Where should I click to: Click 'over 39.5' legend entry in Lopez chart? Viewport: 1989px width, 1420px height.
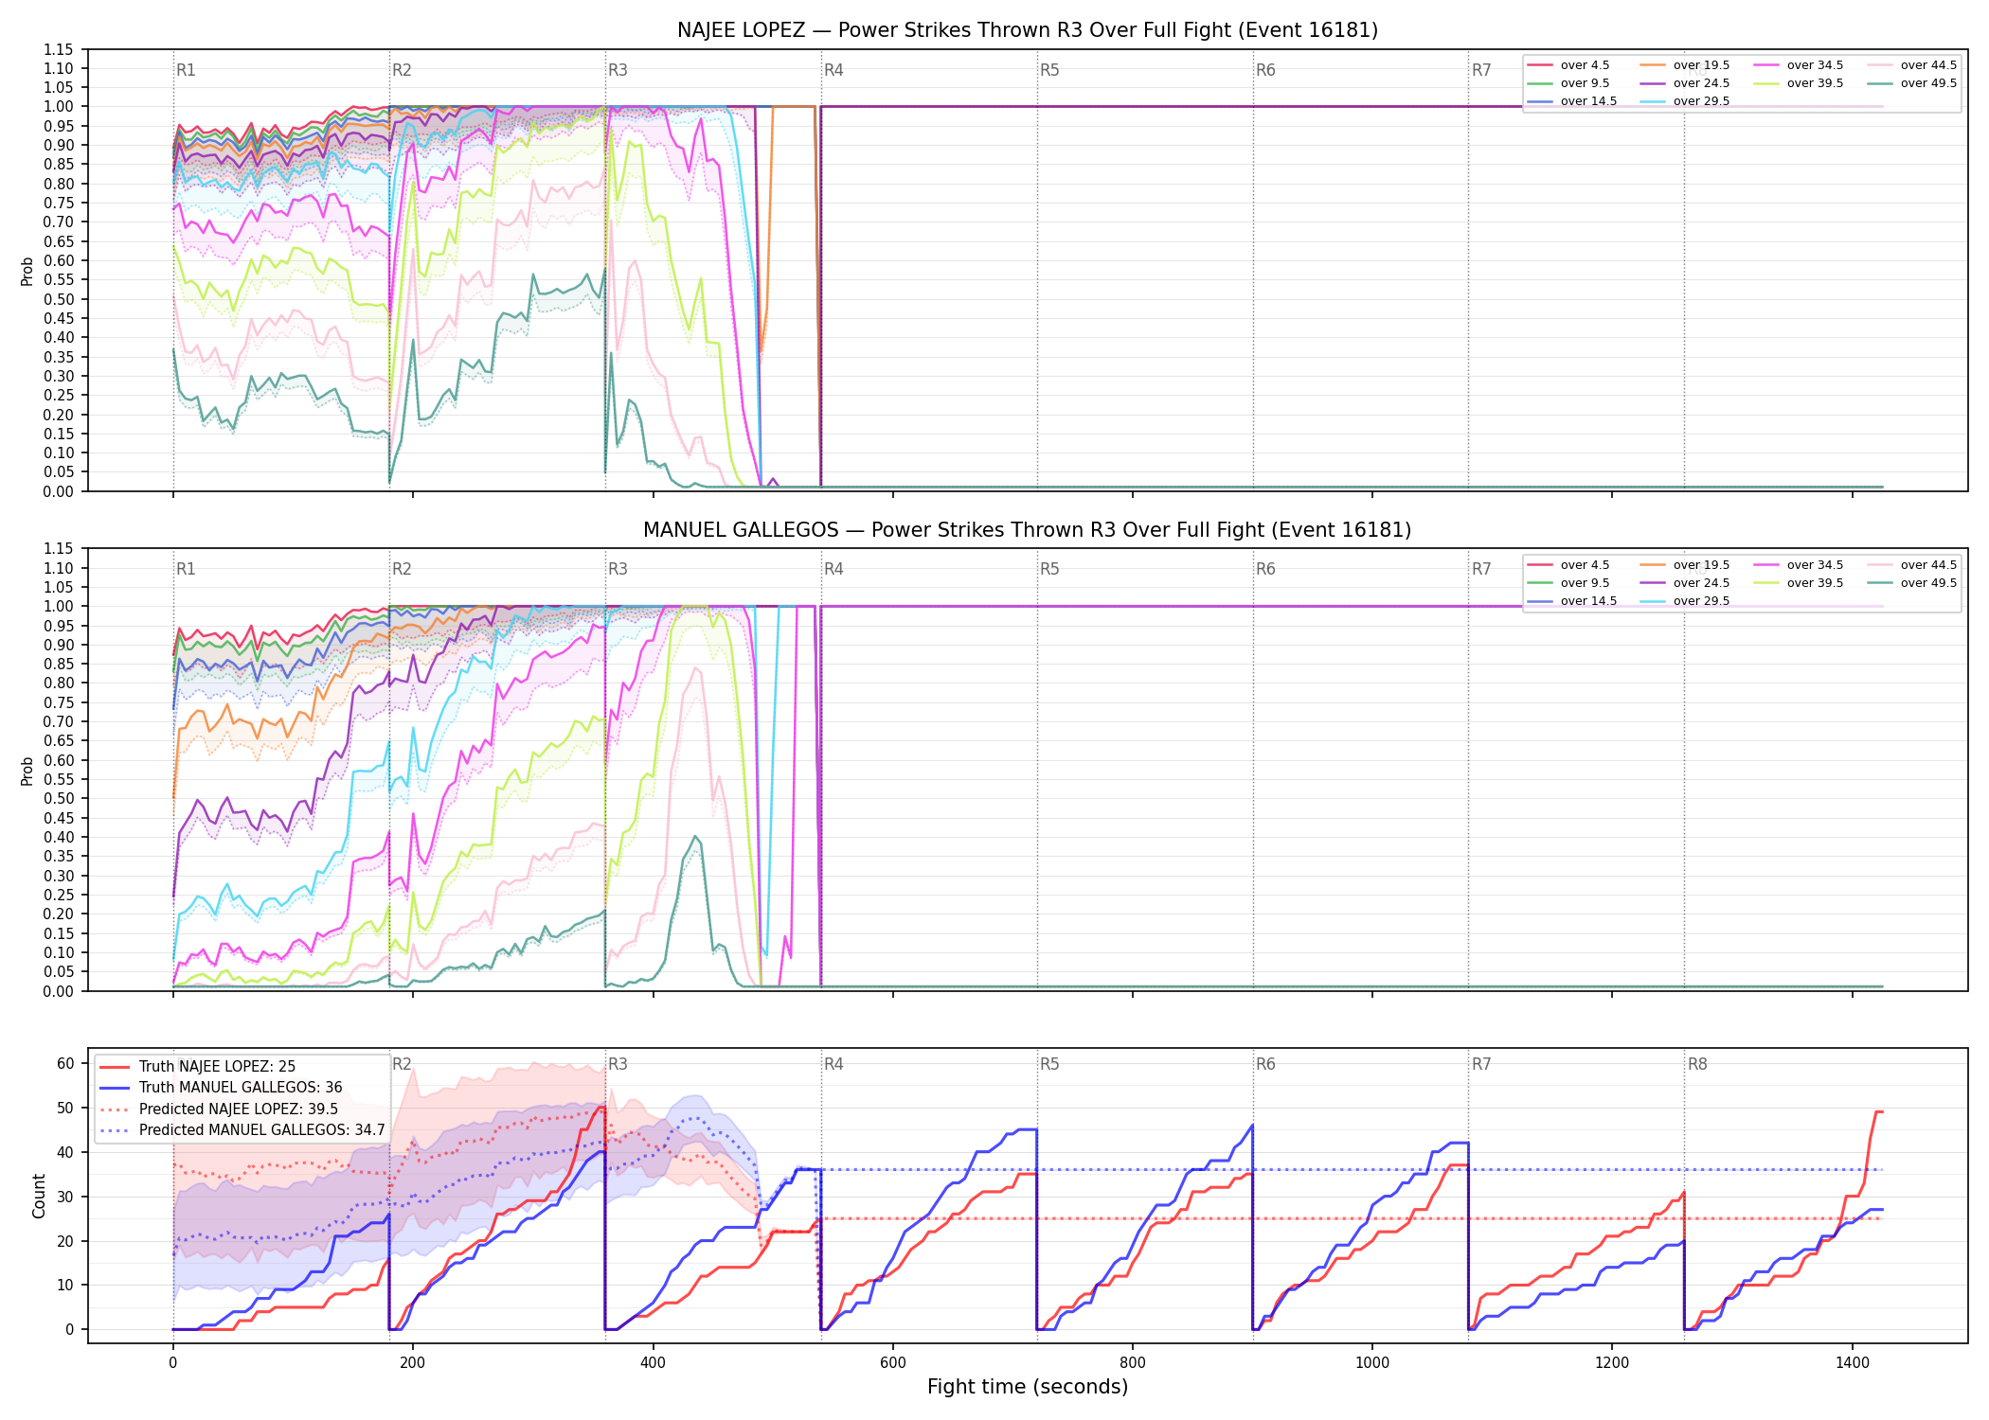[x=1799, y=83]
